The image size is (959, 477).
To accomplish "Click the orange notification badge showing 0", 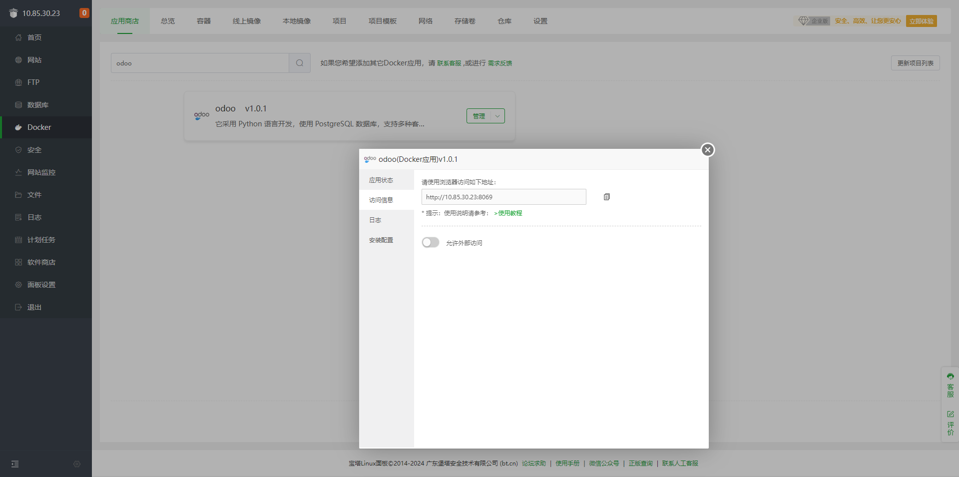I will 84,13.
